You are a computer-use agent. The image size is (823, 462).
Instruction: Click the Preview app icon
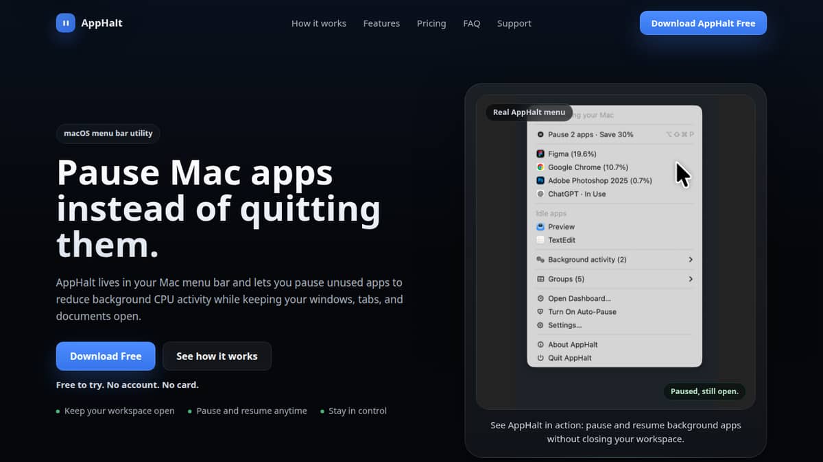tap(540, 227)
